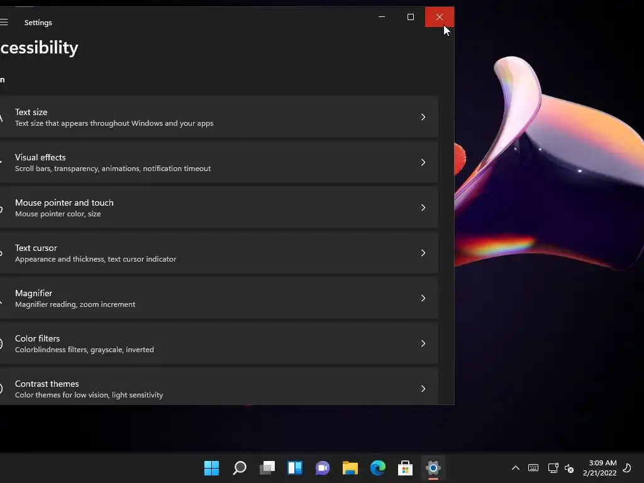Open Task View from taskbar
The height and width of the screenshot is (483, 644).
tap(267, 468)
